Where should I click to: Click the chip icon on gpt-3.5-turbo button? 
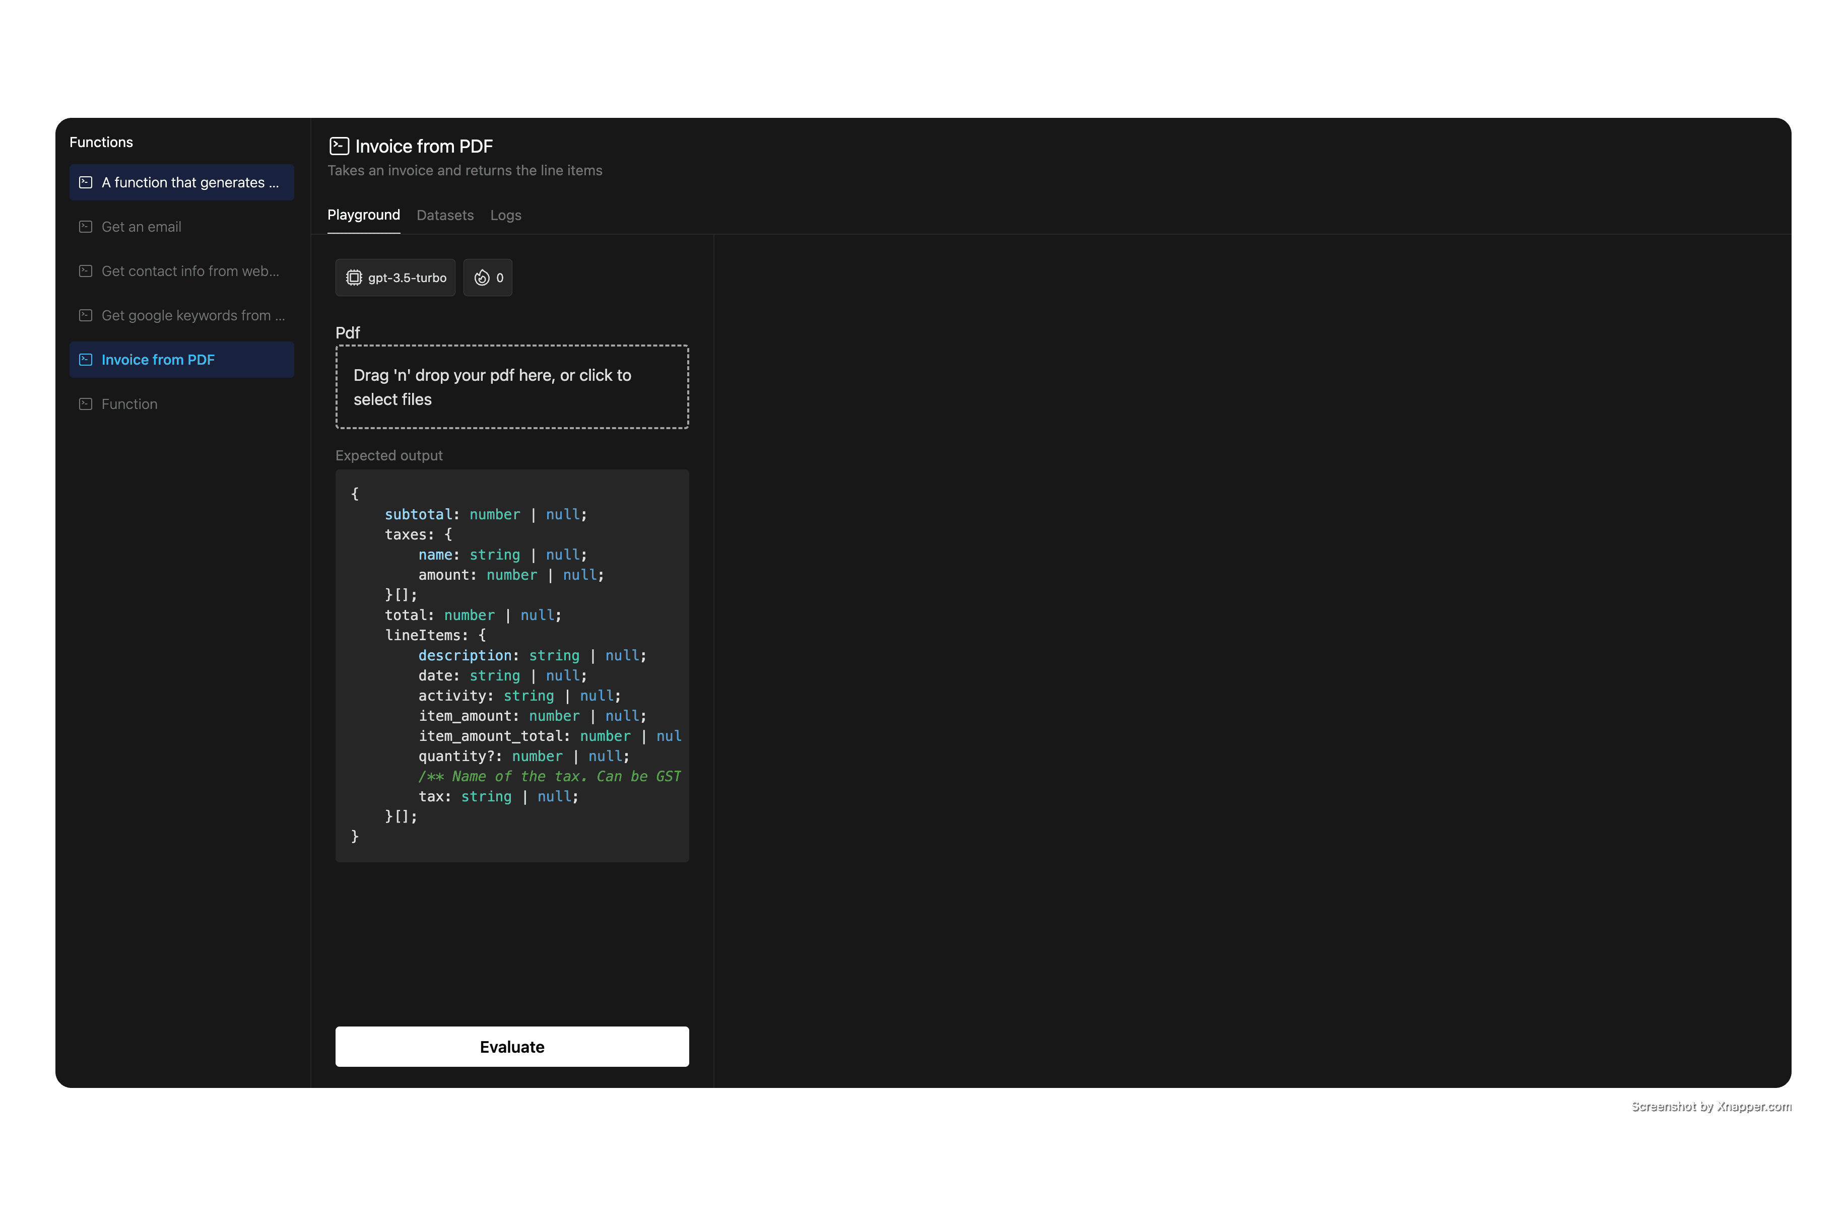tap(354, 278)
